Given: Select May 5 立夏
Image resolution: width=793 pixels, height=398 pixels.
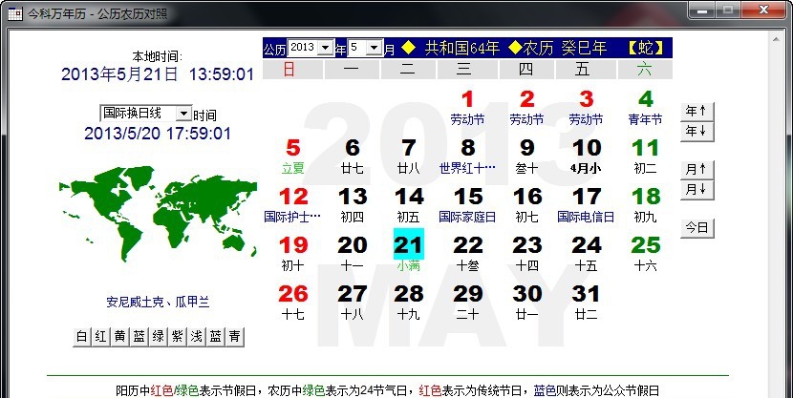Looking at the screenshot, I should point(292,157).
